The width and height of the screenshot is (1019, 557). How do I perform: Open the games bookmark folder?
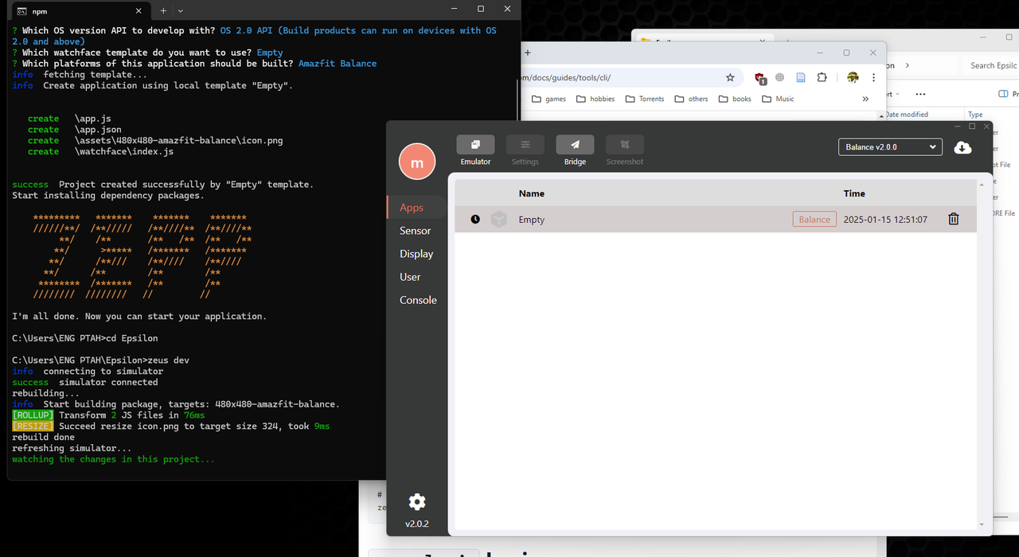coord(549,99)
